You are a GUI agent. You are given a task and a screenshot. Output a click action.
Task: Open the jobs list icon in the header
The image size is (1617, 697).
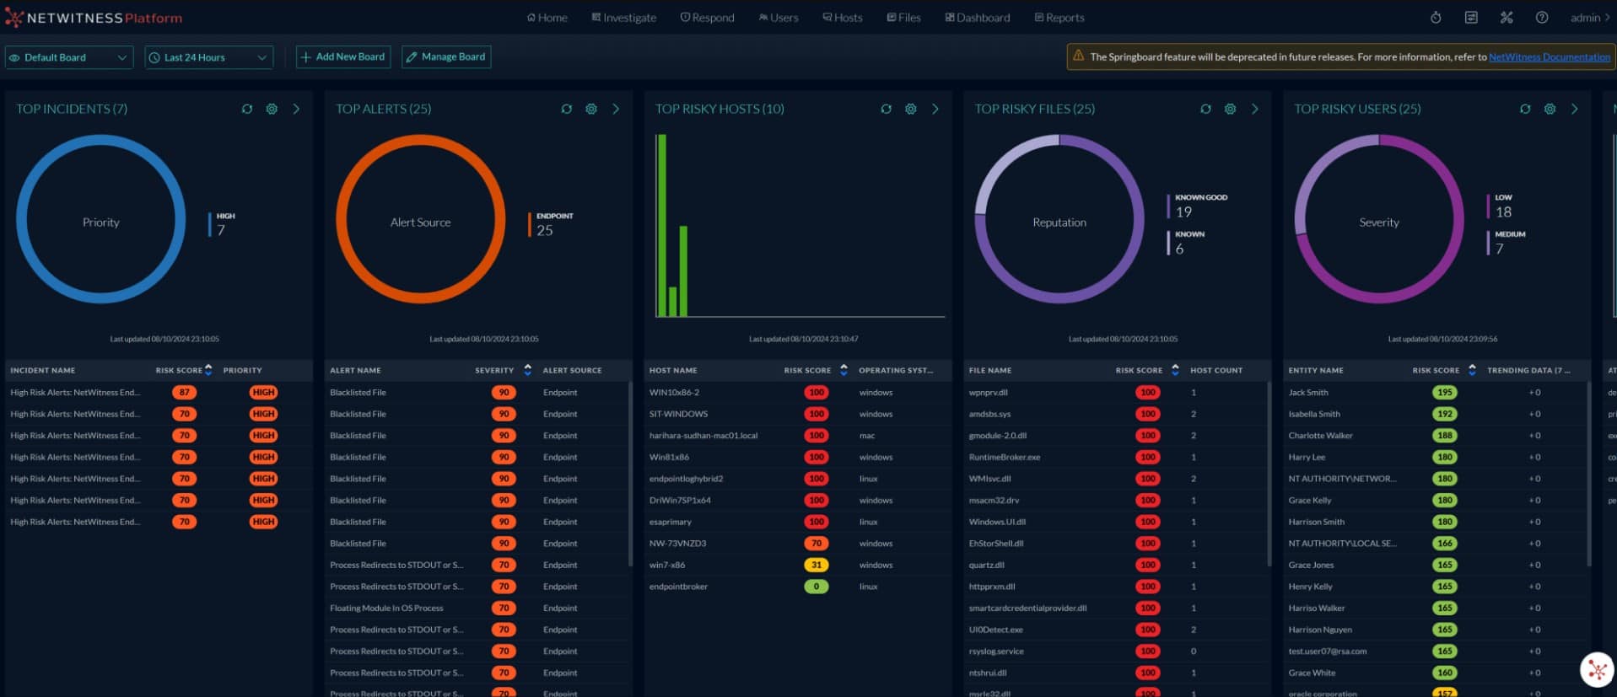[1471, 17]
